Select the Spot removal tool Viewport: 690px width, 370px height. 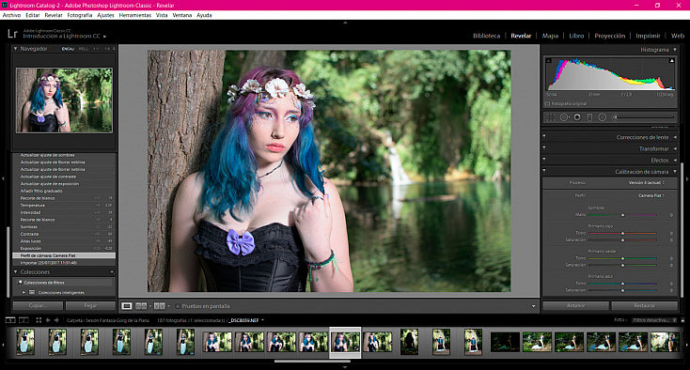(564, 117)
